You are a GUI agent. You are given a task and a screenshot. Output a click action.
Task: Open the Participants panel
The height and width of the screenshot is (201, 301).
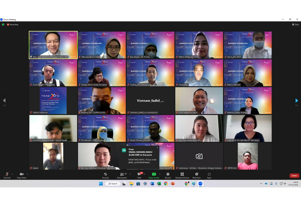pos(122,175)
